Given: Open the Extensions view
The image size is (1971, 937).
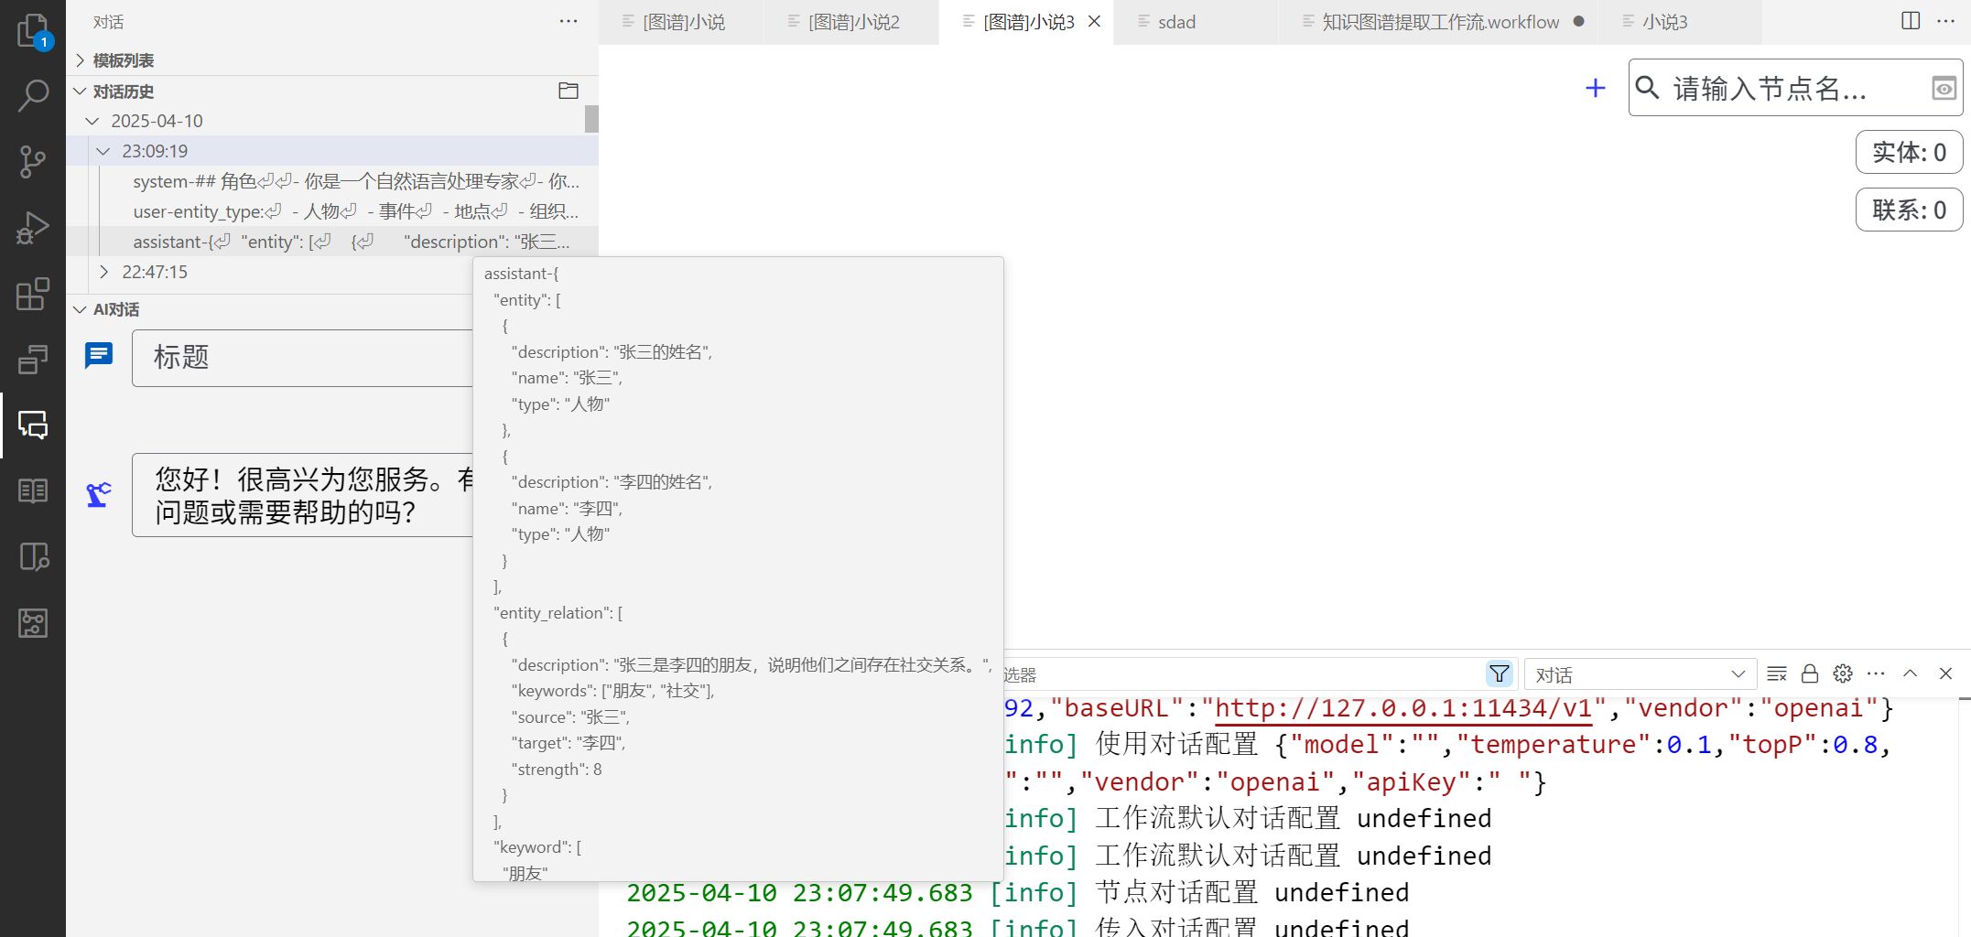Looking at the screenshot, I should click(33, 294).
